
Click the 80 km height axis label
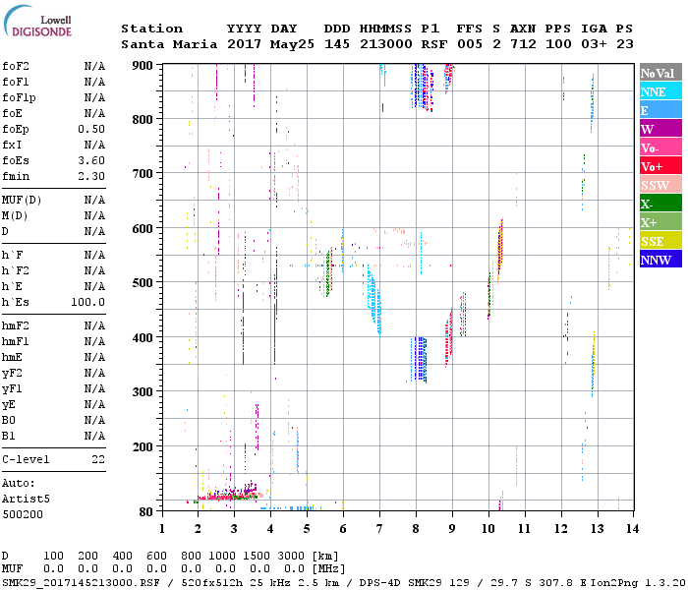click(x=146, y=512)
